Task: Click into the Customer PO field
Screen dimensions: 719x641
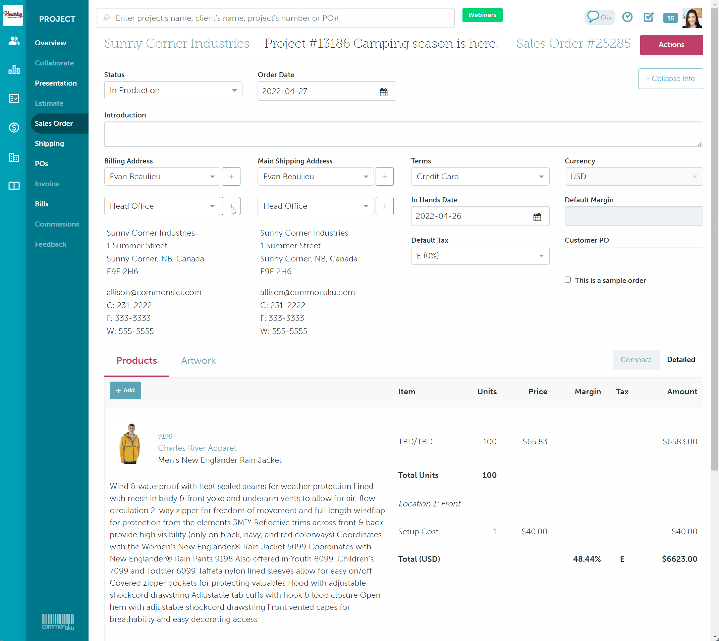Action: [633, 256]
